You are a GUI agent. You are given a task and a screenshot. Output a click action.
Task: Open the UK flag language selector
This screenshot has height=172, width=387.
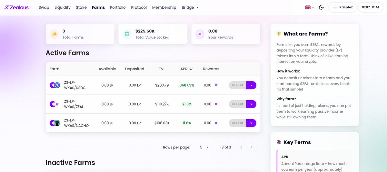pyautogui.click(x=310, y=7)
